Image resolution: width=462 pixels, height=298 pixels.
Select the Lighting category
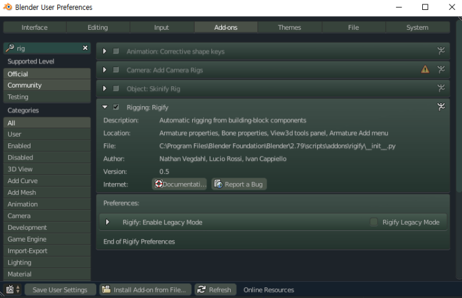tap(47, 263)
